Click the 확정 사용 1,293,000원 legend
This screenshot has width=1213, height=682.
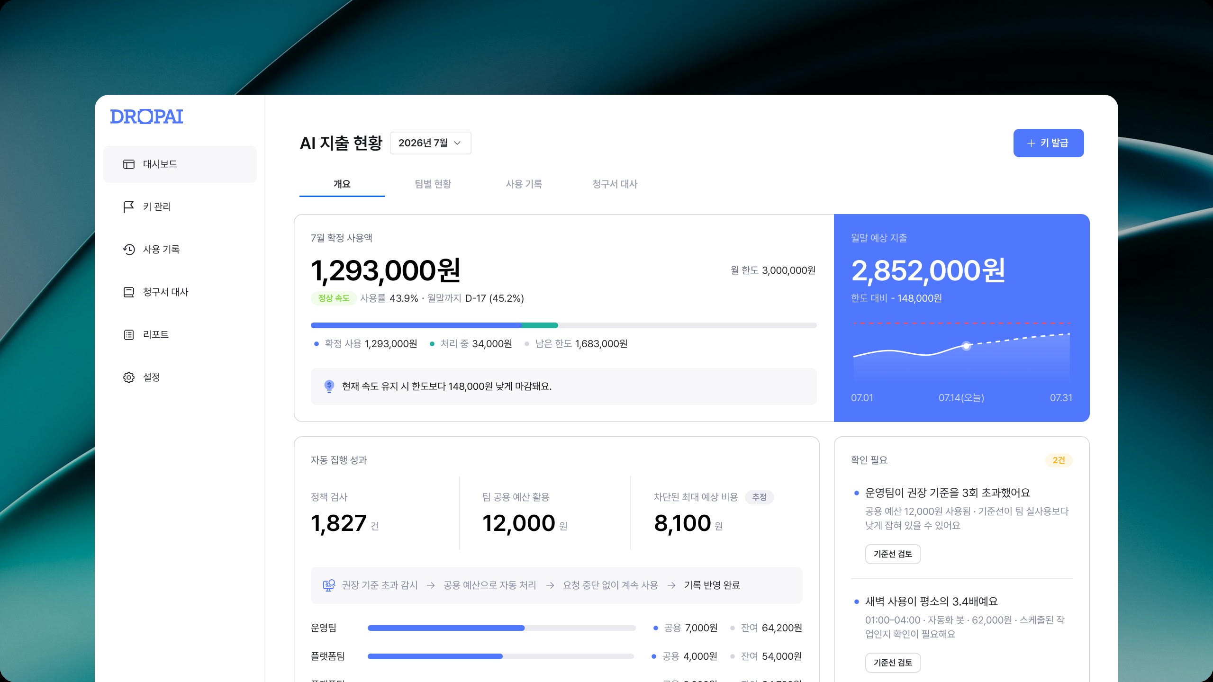(366, 344)
